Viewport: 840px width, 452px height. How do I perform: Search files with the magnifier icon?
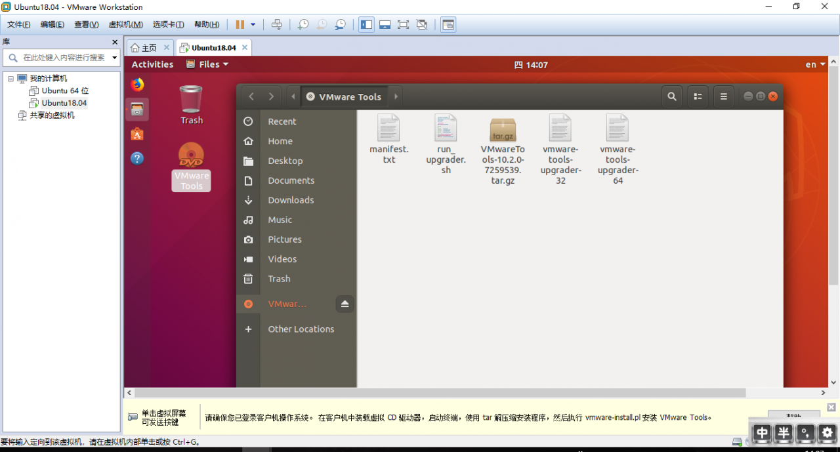coord(672,96)
